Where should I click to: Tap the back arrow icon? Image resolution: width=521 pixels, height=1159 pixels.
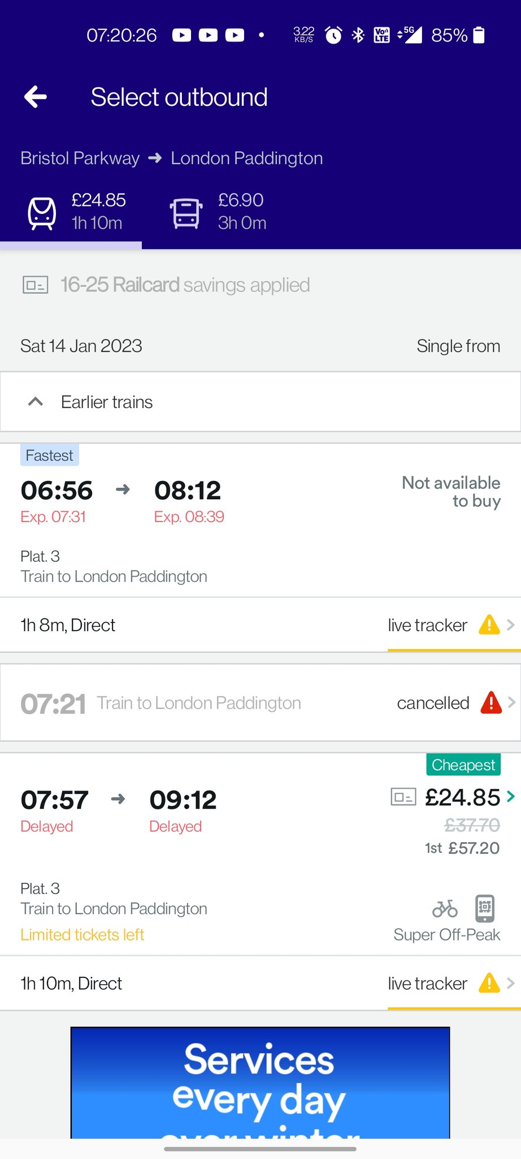pos(36,97)
